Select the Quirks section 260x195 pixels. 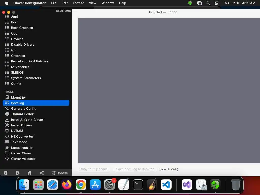coord(36,84)
